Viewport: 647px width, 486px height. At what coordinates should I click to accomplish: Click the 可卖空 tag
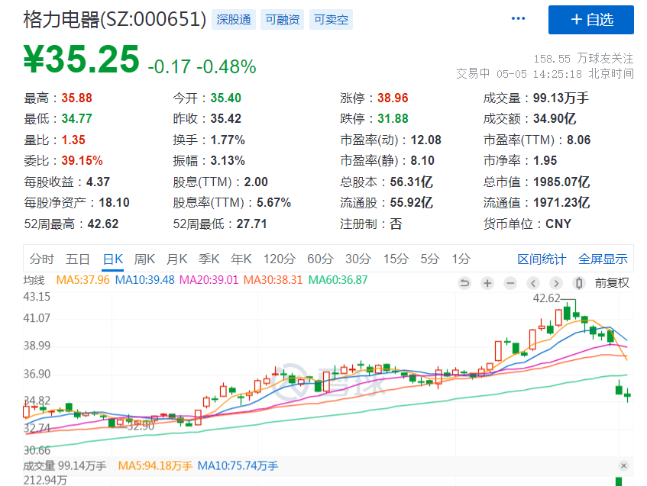coord(330,20)
